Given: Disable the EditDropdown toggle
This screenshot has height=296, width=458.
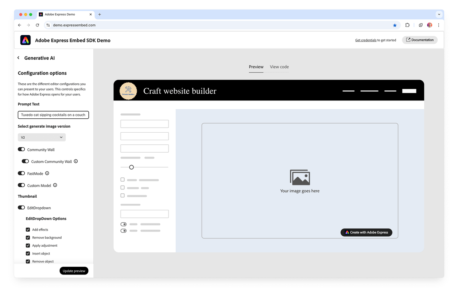Looking at the screenshot, I should click(x=21, y=208).
